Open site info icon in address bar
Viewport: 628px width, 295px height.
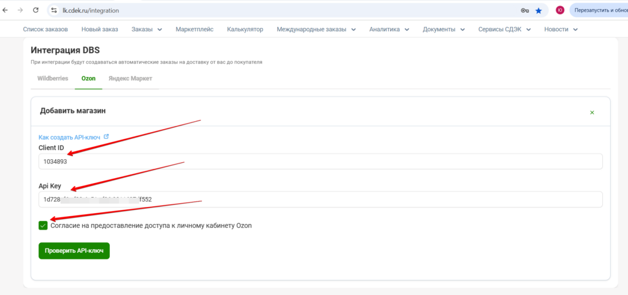tap(54, 11)
